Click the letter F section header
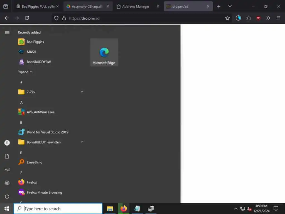The height and width of the screenshot is (214, 285). [x=21, y=173]
